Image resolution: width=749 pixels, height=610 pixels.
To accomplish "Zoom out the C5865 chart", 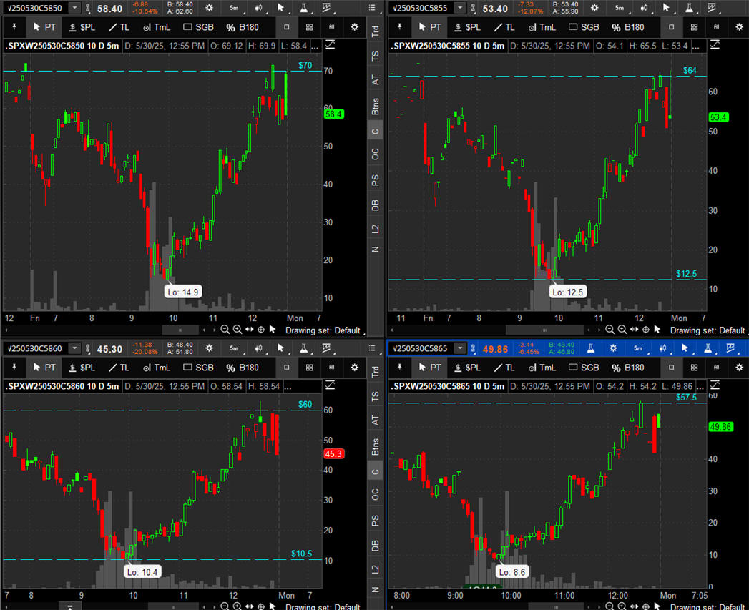I will tap(610, 606).
